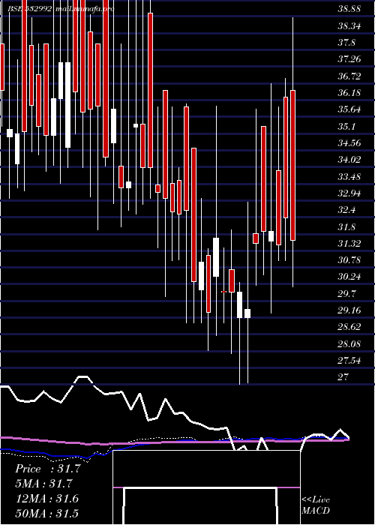Image resolution: width=375 pixels, height=525 pixels.
Task: Click the 32.4 price axis label
Action: 346,210
